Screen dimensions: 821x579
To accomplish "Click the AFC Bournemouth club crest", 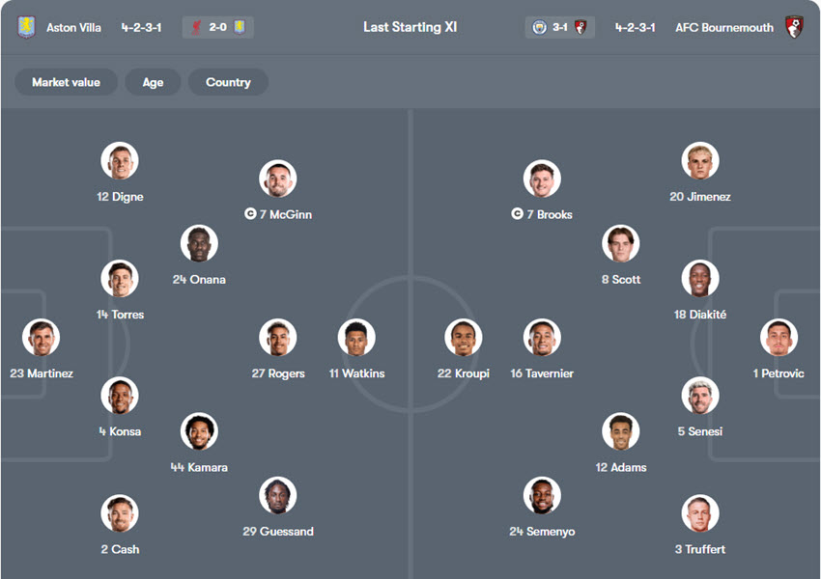I will (794, 27).
